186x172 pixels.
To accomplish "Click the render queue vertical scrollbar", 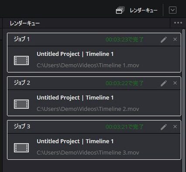I will pyautogui.click(x=184, y=100).
